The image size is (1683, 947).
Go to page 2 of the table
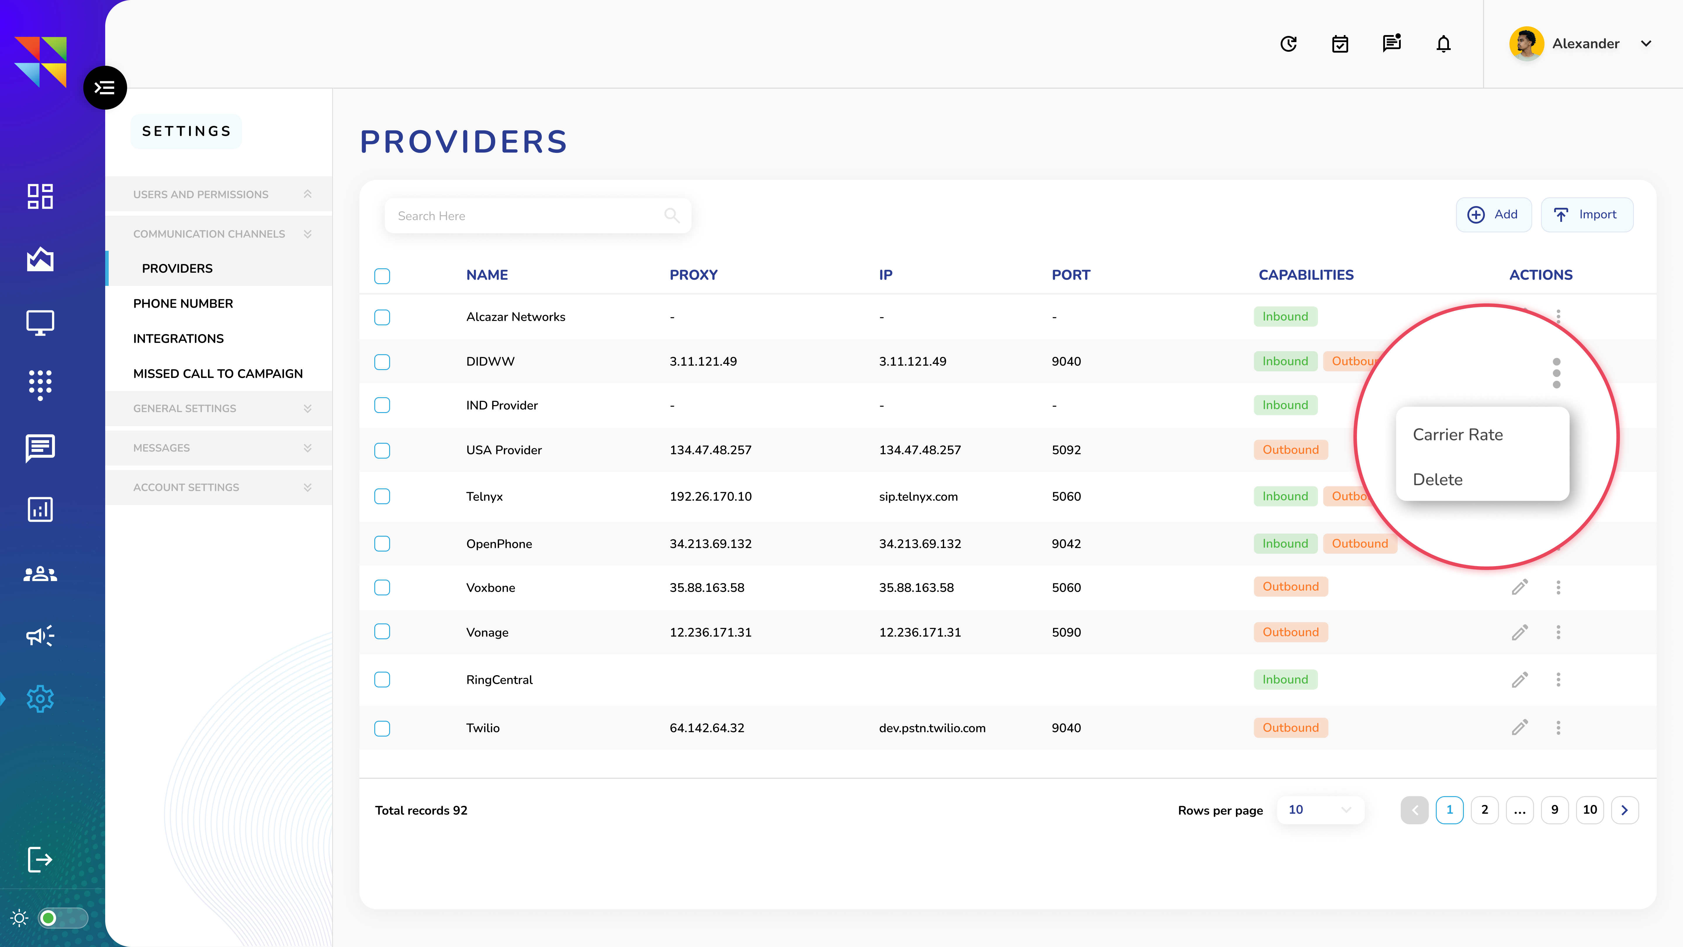(x=1484, y=810)
